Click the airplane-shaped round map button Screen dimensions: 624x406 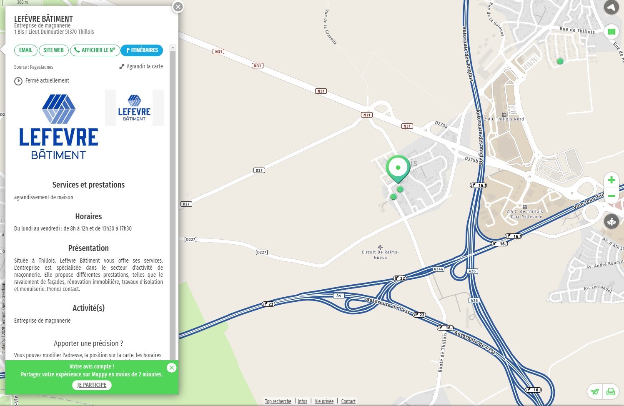click(x=611, y=221)
